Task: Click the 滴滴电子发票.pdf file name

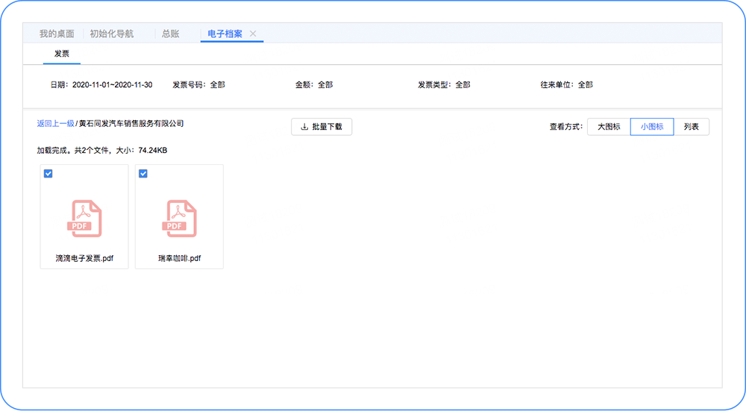Action: [84, 258]
